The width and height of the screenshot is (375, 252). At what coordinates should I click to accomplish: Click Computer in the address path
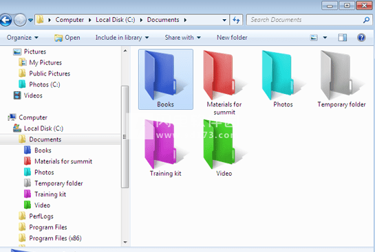tap(69, 20)
